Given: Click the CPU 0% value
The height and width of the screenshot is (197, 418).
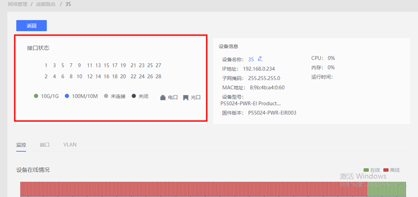Looking at the screenshot, I should pos(331,58).
